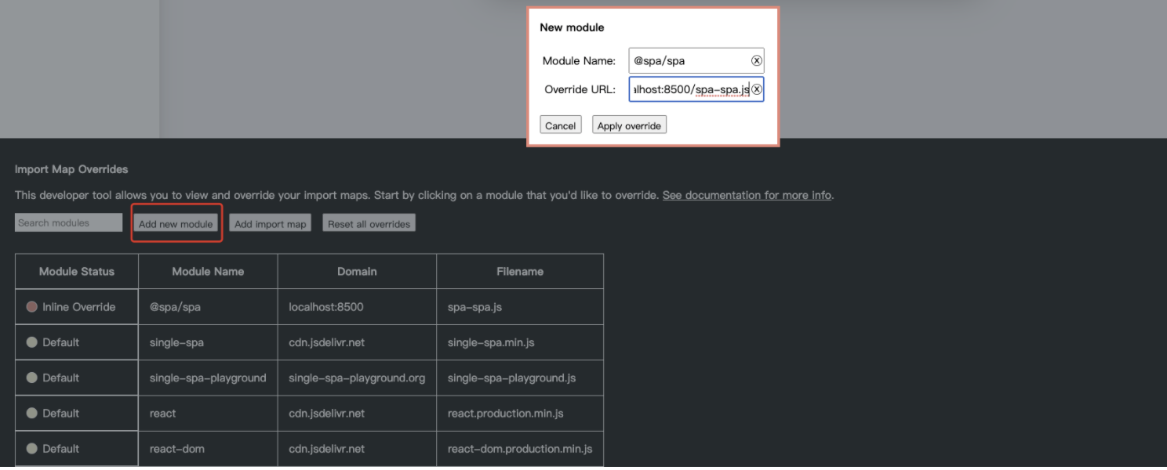Screen dimensions: 1167x470
Task: Select the single-spa-playground module name
Action: click(x=208, y=378)
